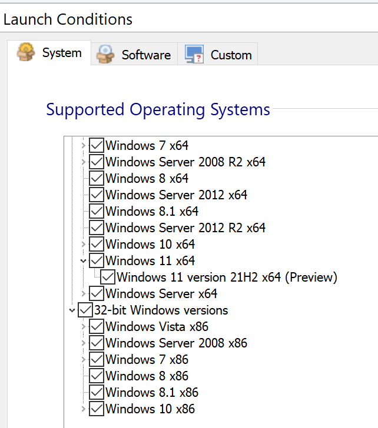This screenshot has height=428, width=378.
Task: Click the Custom tab monitor icon
Action: (x=194, y=54)
